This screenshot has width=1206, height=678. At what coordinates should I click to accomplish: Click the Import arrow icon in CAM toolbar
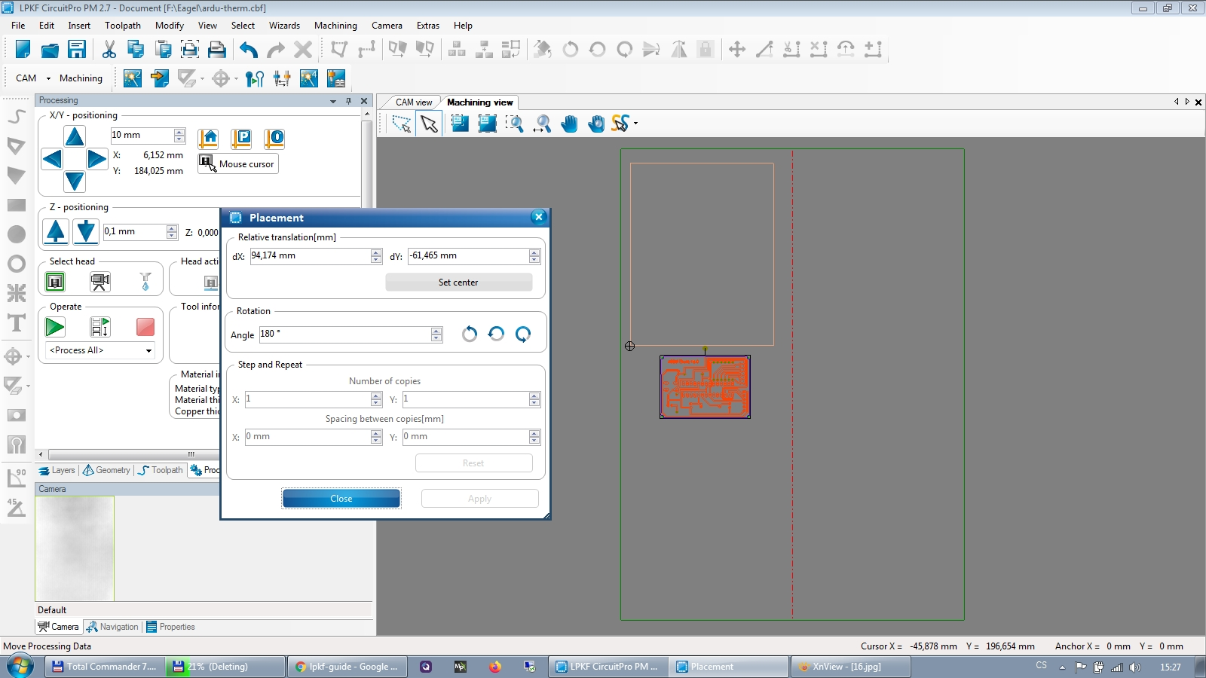pyautogui.click(x=160, y=78)
